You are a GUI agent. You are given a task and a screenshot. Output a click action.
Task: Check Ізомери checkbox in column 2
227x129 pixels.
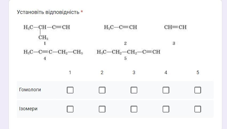(102, 109)
